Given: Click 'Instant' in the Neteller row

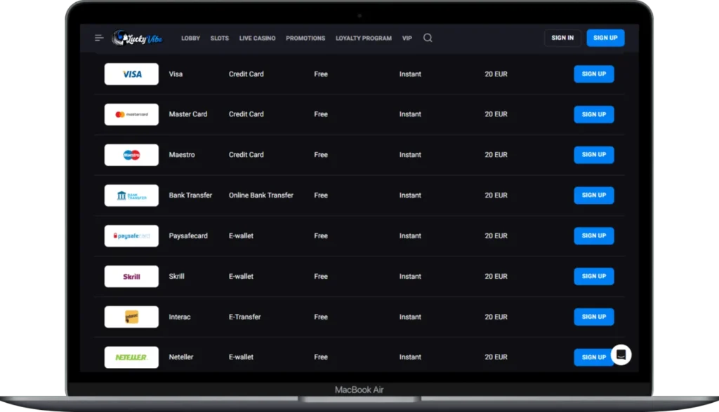Looking at the screenshot, I should pyautogui.click(x=410, y=357).
